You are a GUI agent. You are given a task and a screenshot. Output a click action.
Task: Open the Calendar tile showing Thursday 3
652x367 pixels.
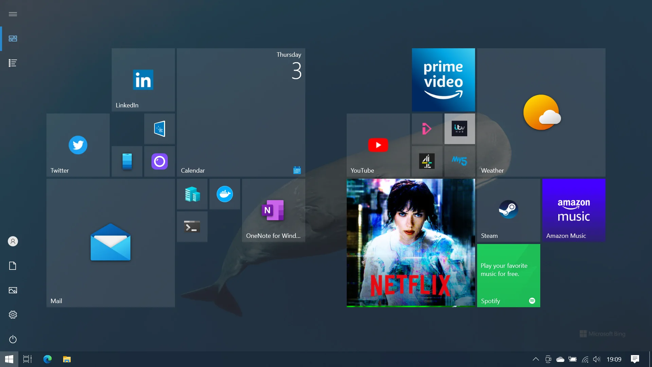[x=241, y=112]
